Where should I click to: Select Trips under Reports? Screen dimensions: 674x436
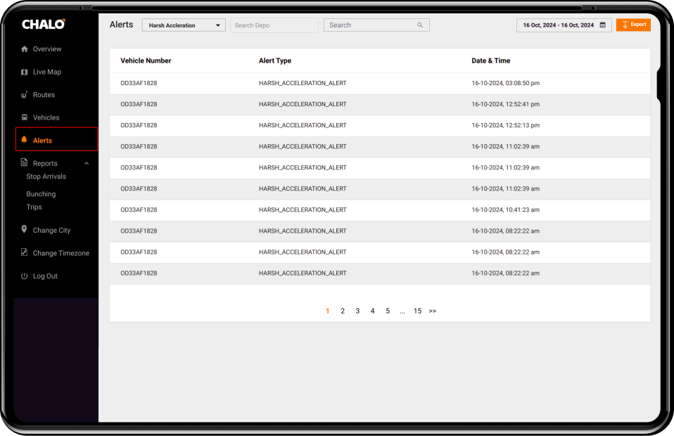34,207
